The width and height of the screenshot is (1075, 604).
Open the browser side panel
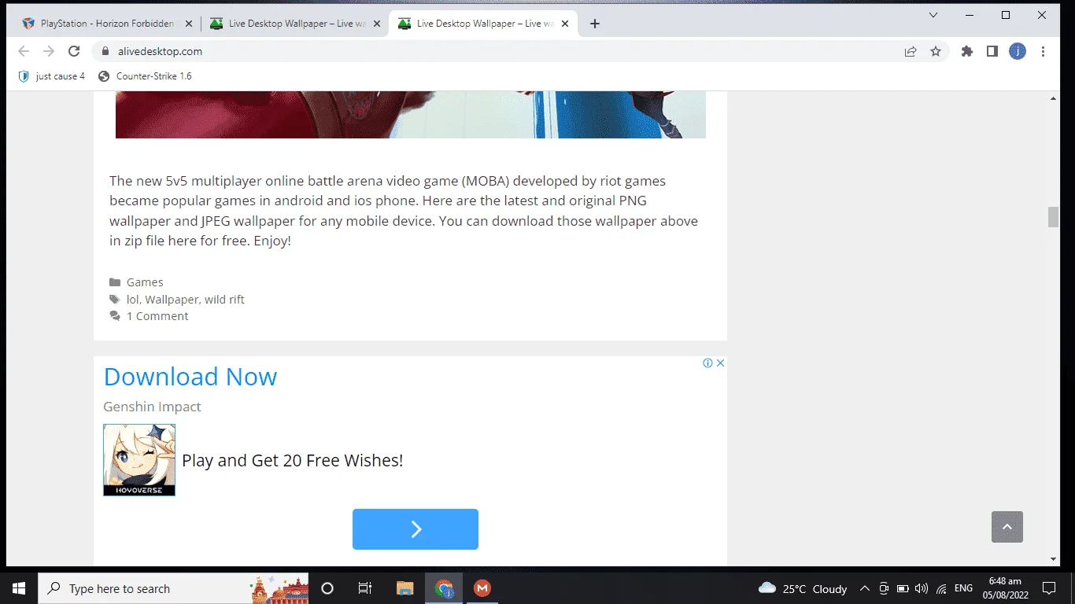click(992, 51)
